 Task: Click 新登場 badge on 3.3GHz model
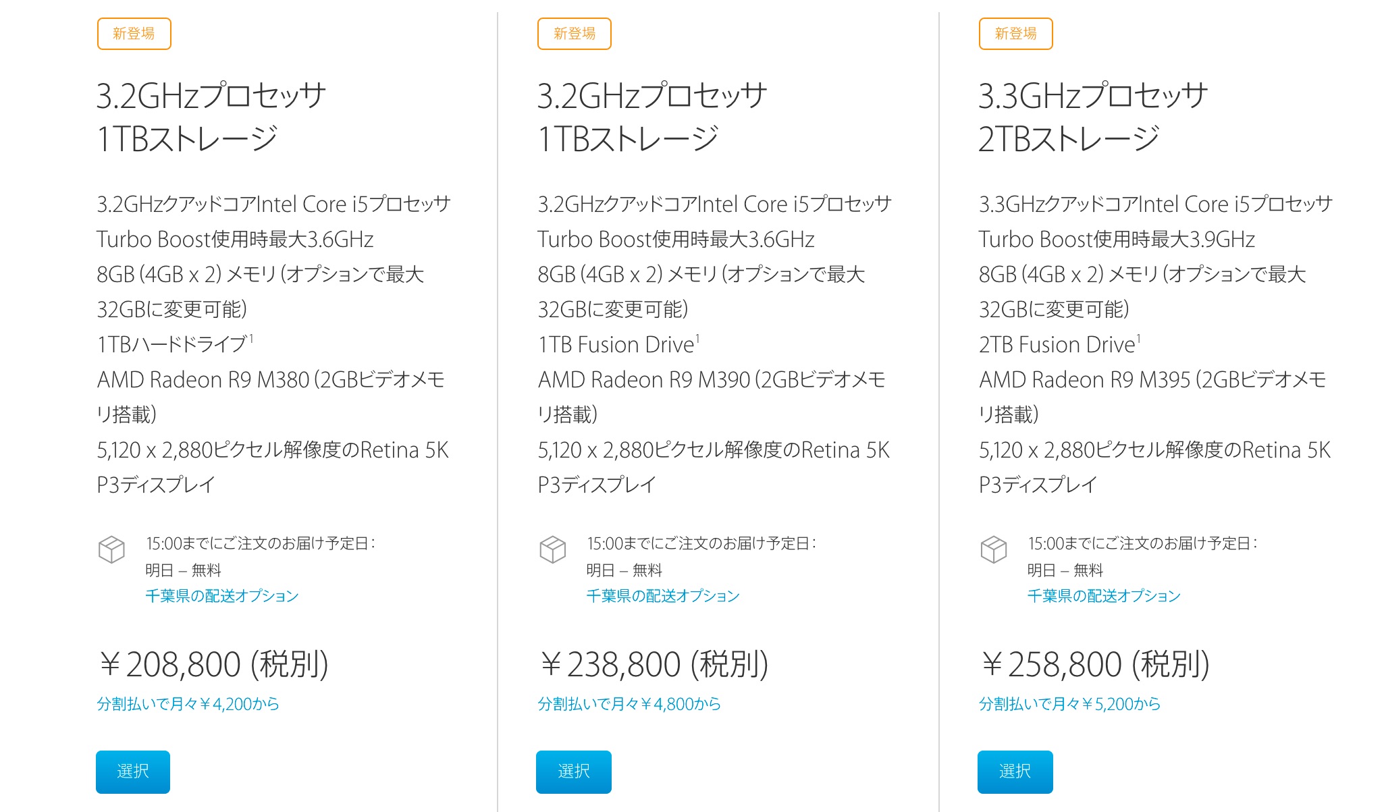[x=1015, y=34]
